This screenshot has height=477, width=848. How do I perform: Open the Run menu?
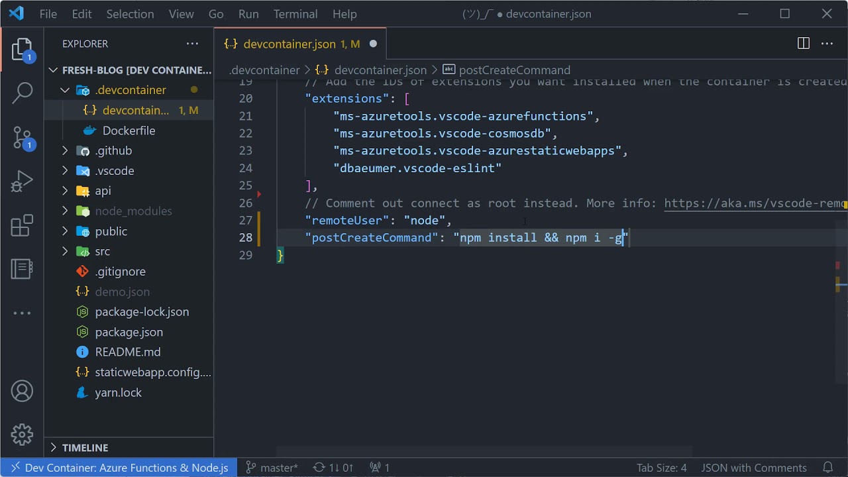point(248,14)
